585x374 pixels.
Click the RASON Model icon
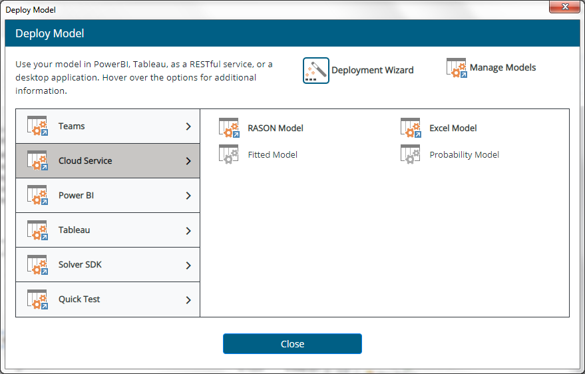pyautogui.click(x=229, y=128)
